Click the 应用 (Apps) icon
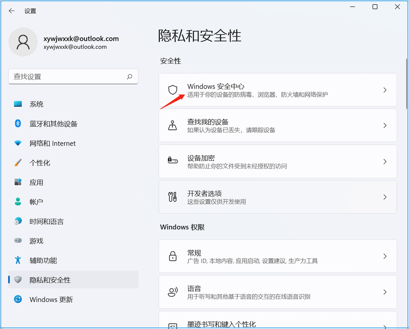 [x=18, y=182]
